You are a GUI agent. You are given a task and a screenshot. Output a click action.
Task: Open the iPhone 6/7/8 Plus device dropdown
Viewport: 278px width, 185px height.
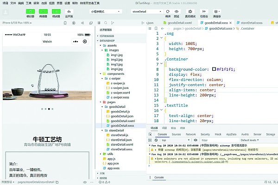[x=17, y=23]
